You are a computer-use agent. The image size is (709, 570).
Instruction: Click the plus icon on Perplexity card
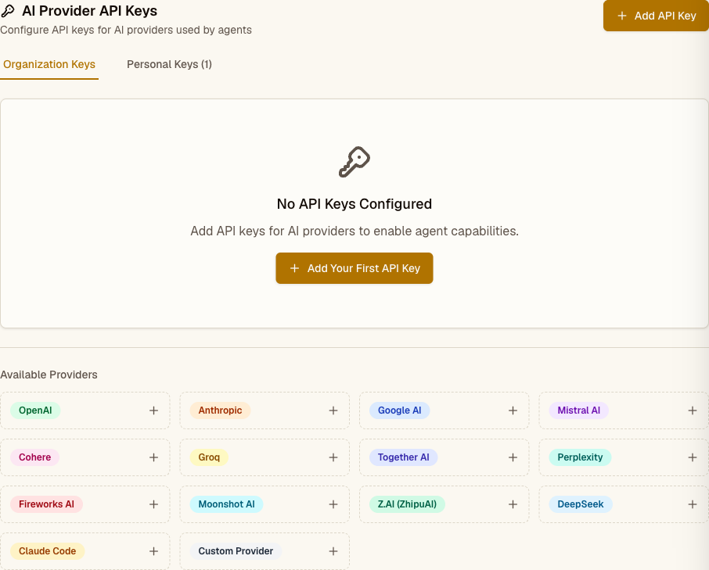[693, 457]
